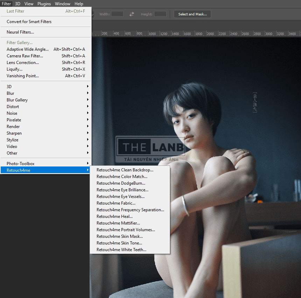Launch Retouch4me Skin Tone
Image resolution: width=301 pixels, height=298 pixels.
coord(130,243)
